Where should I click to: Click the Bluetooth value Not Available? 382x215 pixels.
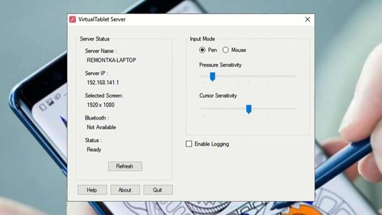[101, 127]
